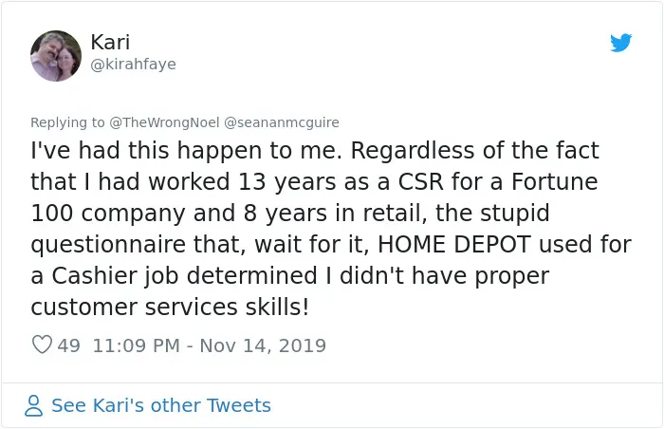Visit the @TheWrongNoel mention
The image size is (664, 429).
[x=164, y=122]
